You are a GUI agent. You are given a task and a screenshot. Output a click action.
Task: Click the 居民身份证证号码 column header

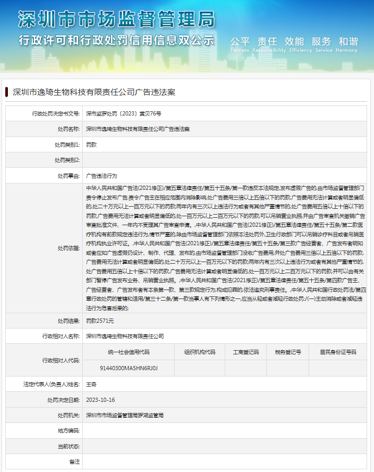pos(338,352)
